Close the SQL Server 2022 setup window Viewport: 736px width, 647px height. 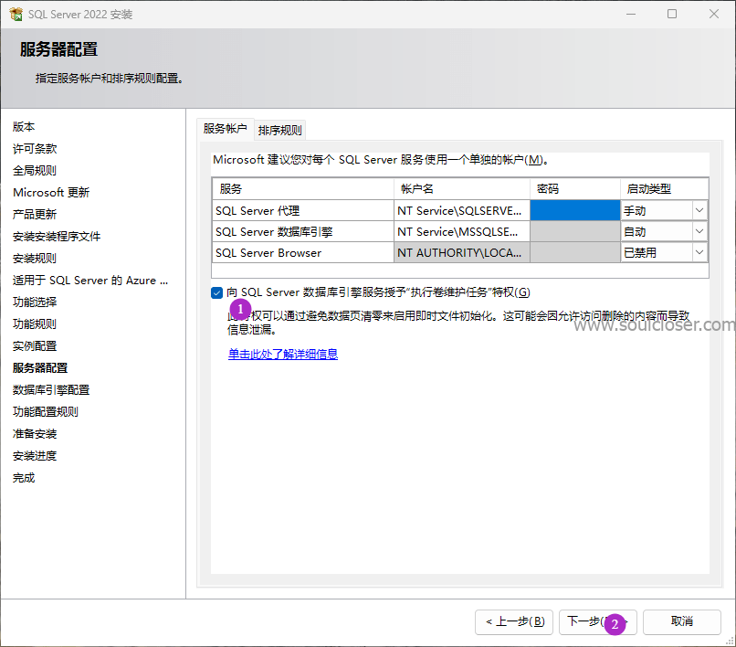(714, 14)
